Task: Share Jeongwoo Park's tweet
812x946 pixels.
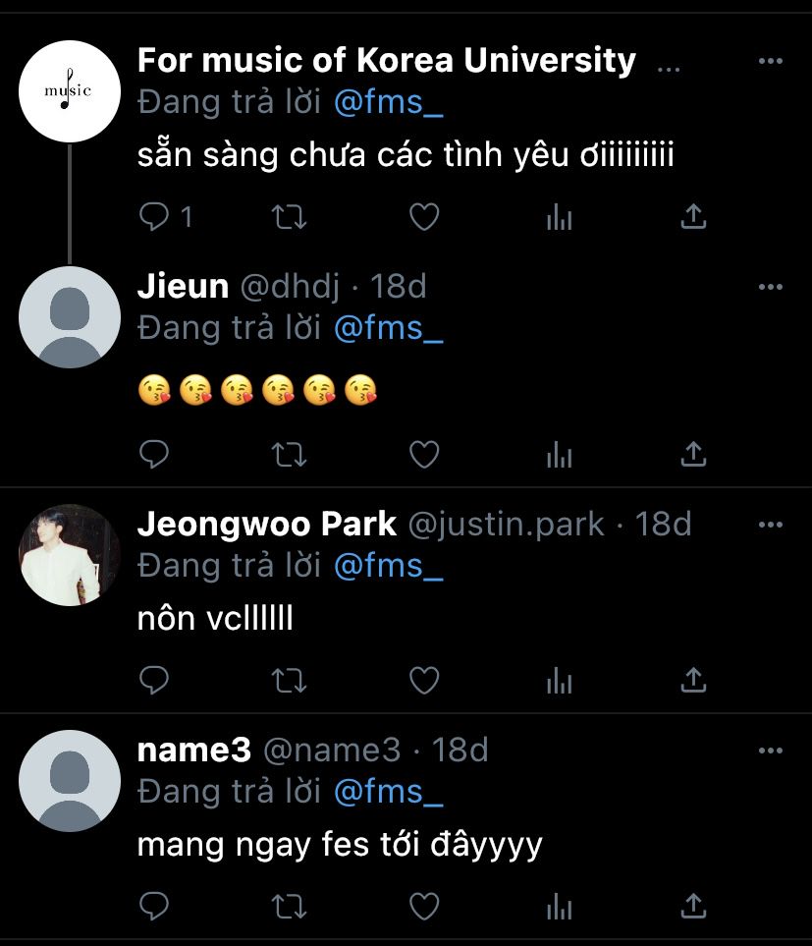Action: coord(693,679)
